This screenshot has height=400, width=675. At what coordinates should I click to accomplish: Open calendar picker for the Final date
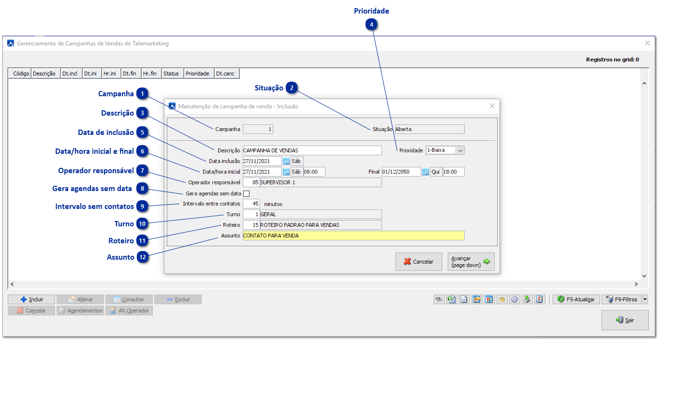pos(425,172)
